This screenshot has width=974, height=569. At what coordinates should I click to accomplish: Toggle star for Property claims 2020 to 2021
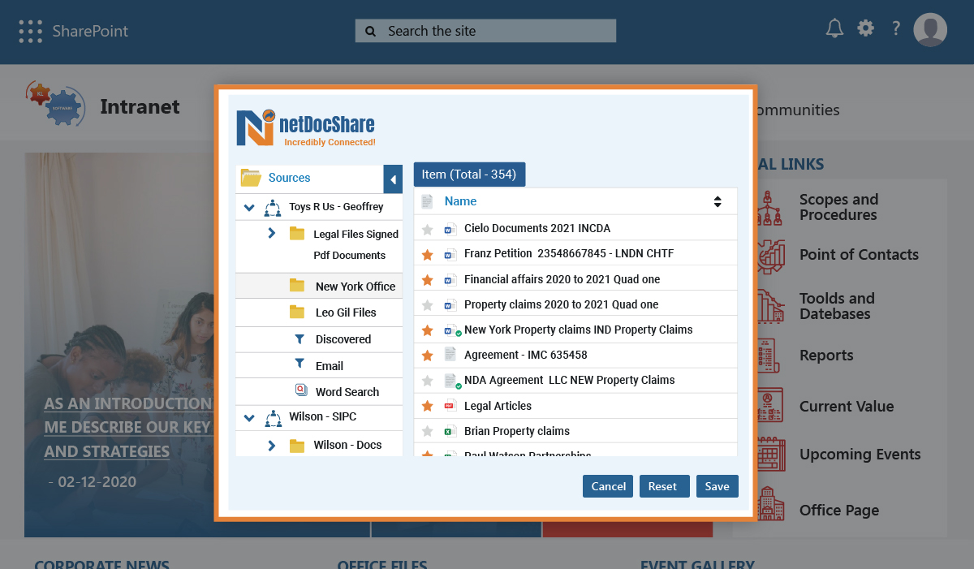pyautogui.click(x=428, y=305)
